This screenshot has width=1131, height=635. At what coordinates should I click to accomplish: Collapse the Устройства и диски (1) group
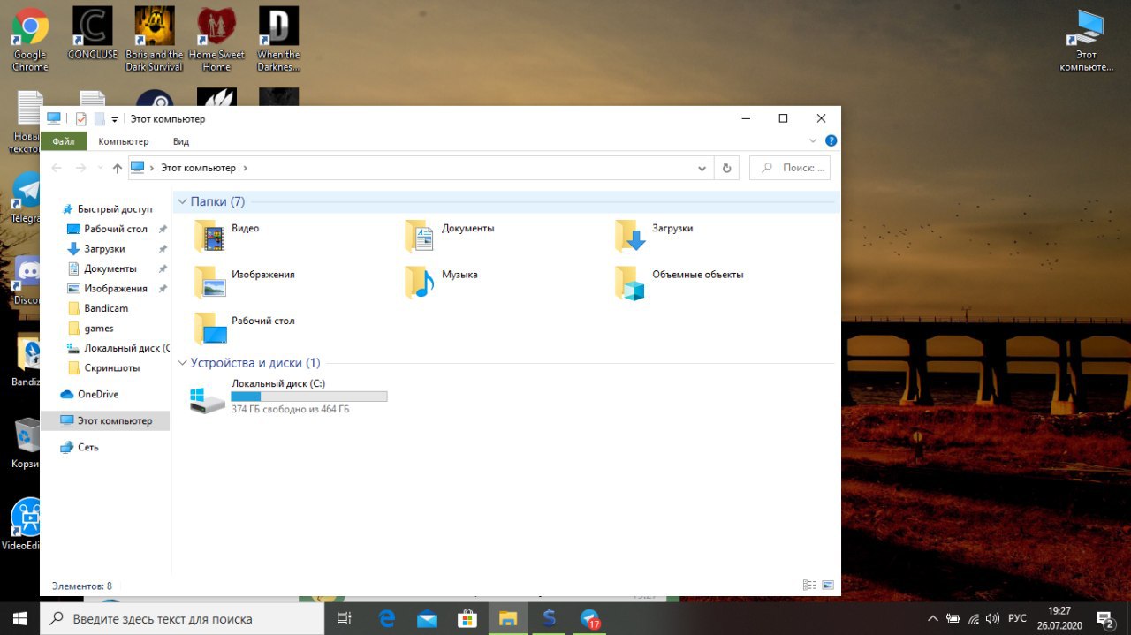pos(182,363)
